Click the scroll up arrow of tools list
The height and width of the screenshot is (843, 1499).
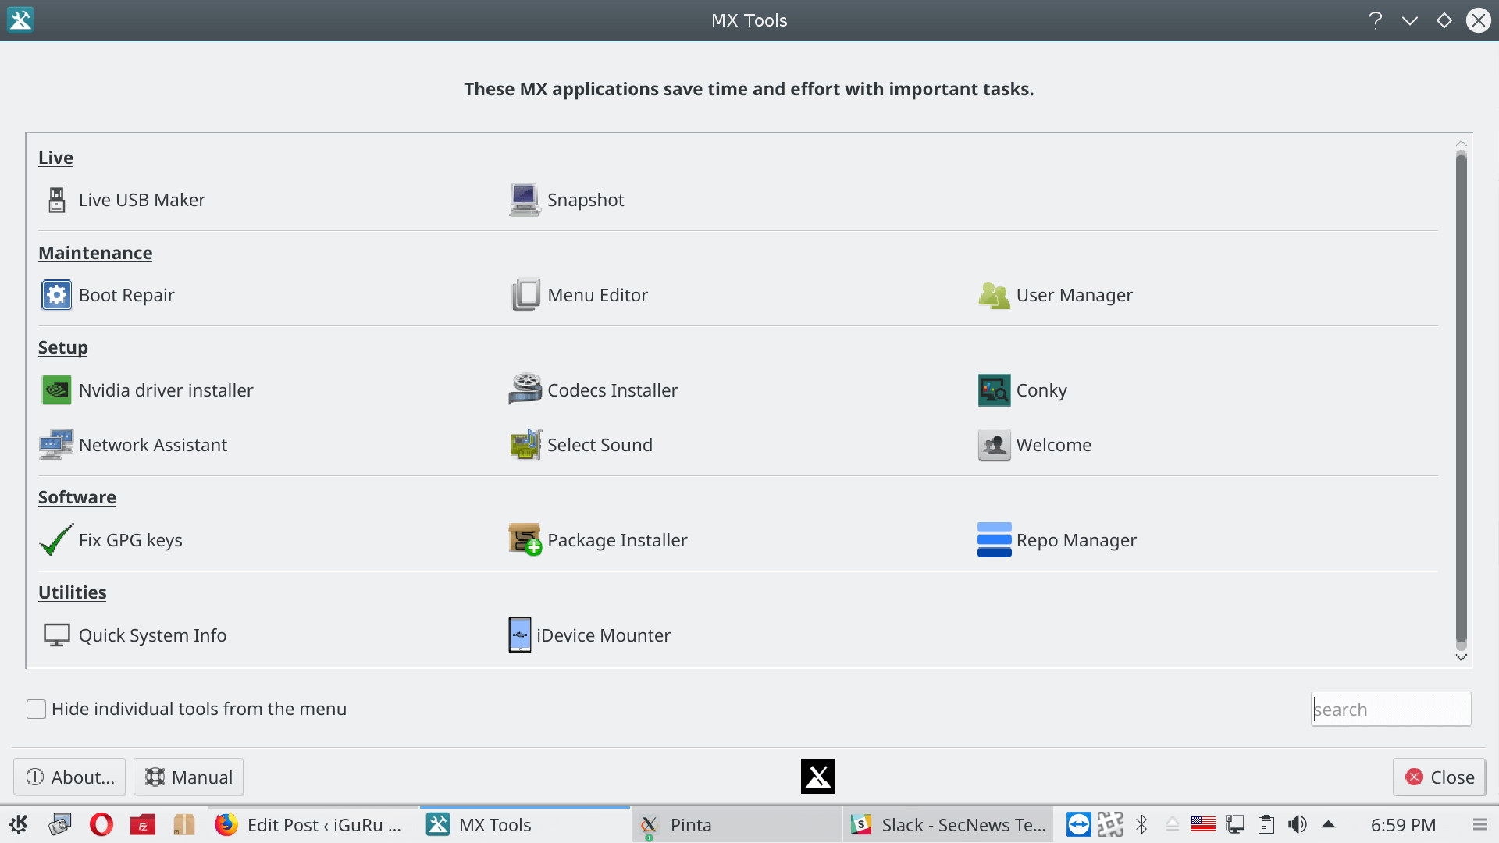(1462, 143)
